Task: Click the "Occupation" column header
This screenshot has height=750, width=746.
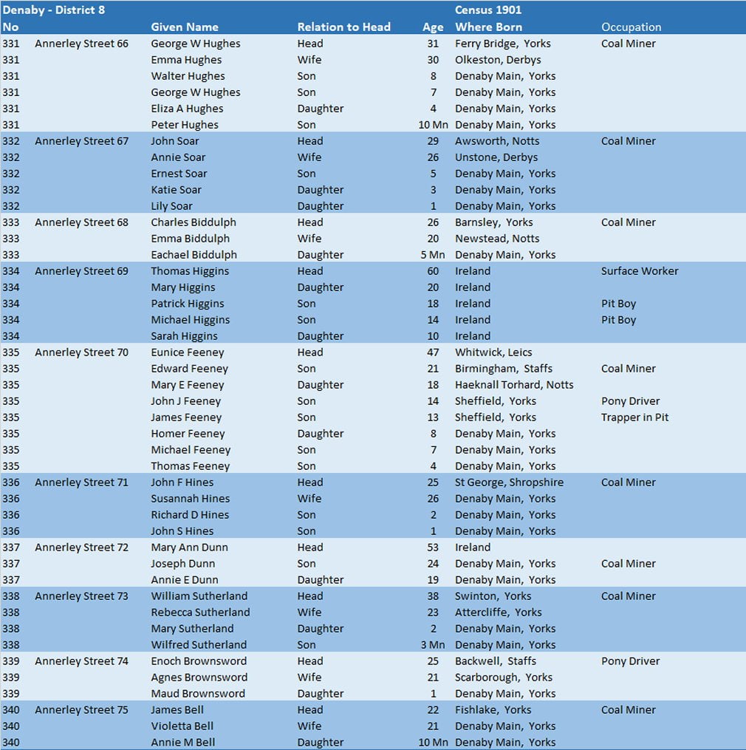Action: pyautogui.click(x=631, y=27)
